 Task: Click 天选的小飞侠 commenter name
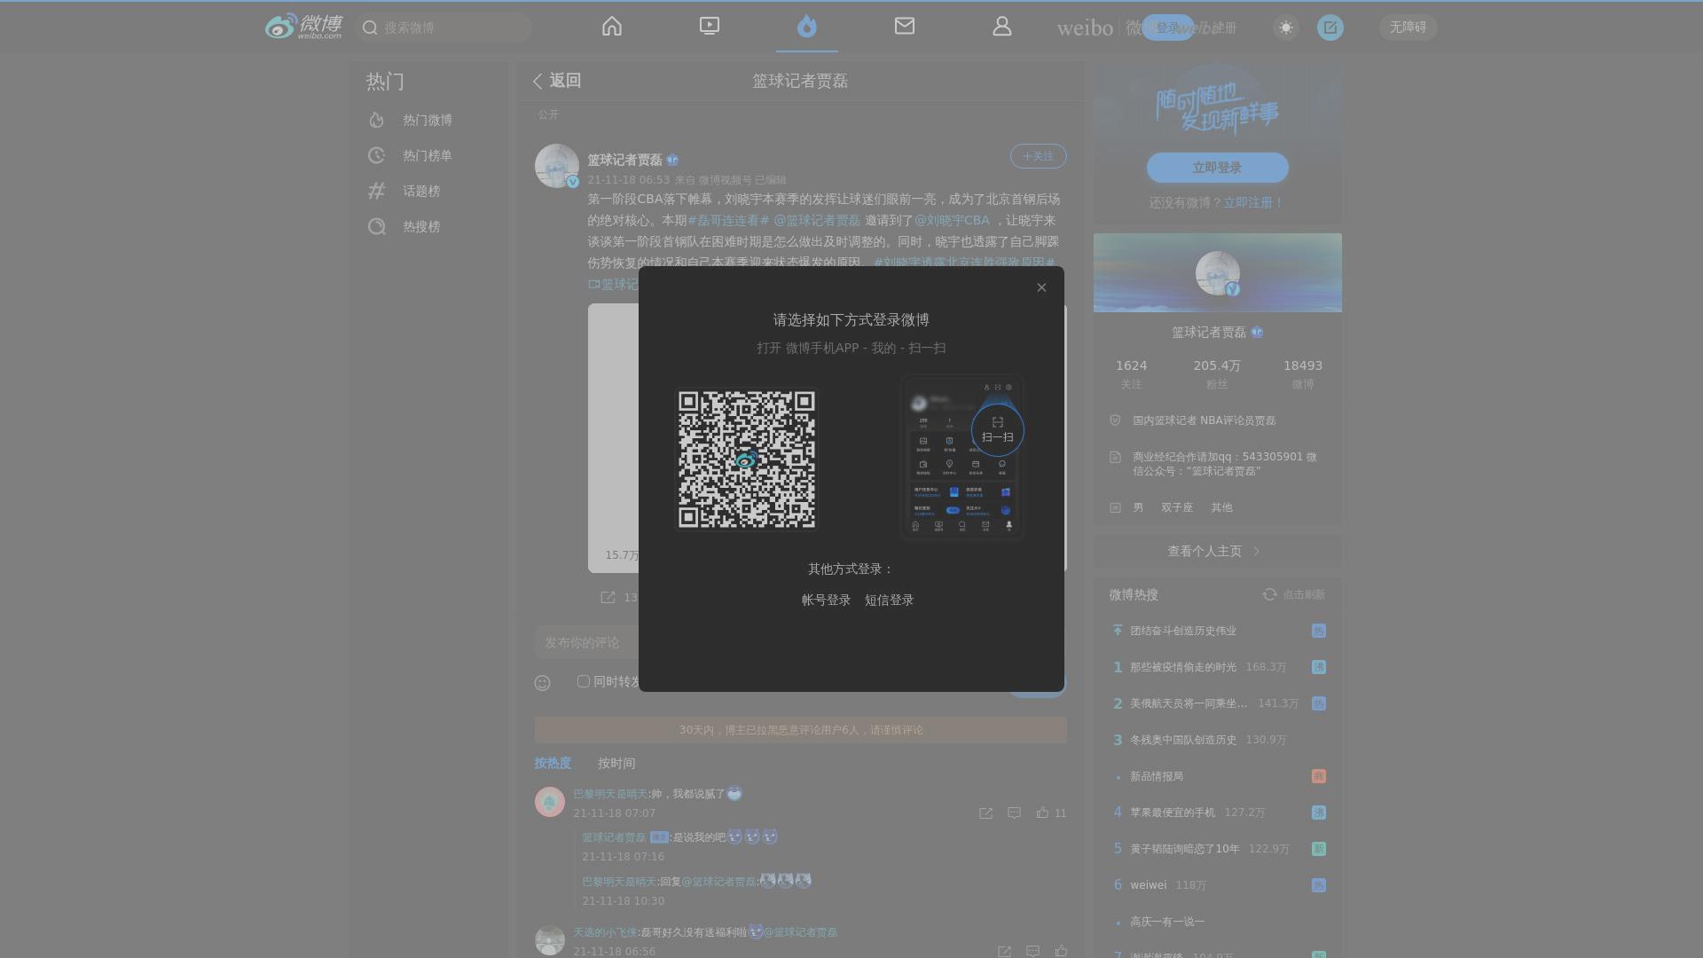(605, 932)
